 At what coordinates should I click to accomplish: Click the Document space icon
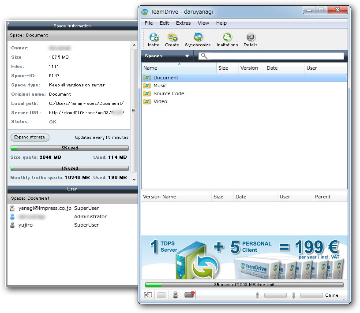tap(146, 77)
